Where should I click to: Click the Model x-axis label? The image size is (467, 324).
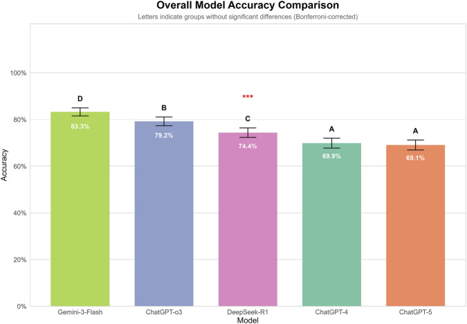click(248, 321)
